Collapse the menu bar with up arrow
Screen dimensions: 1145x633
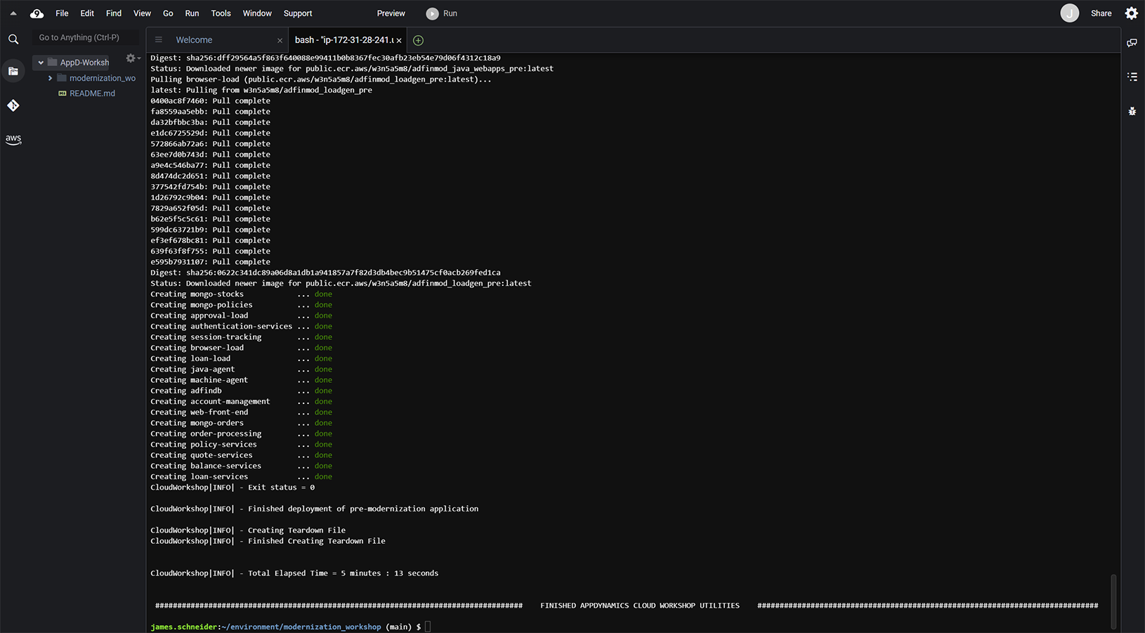[x=13, y=13]
